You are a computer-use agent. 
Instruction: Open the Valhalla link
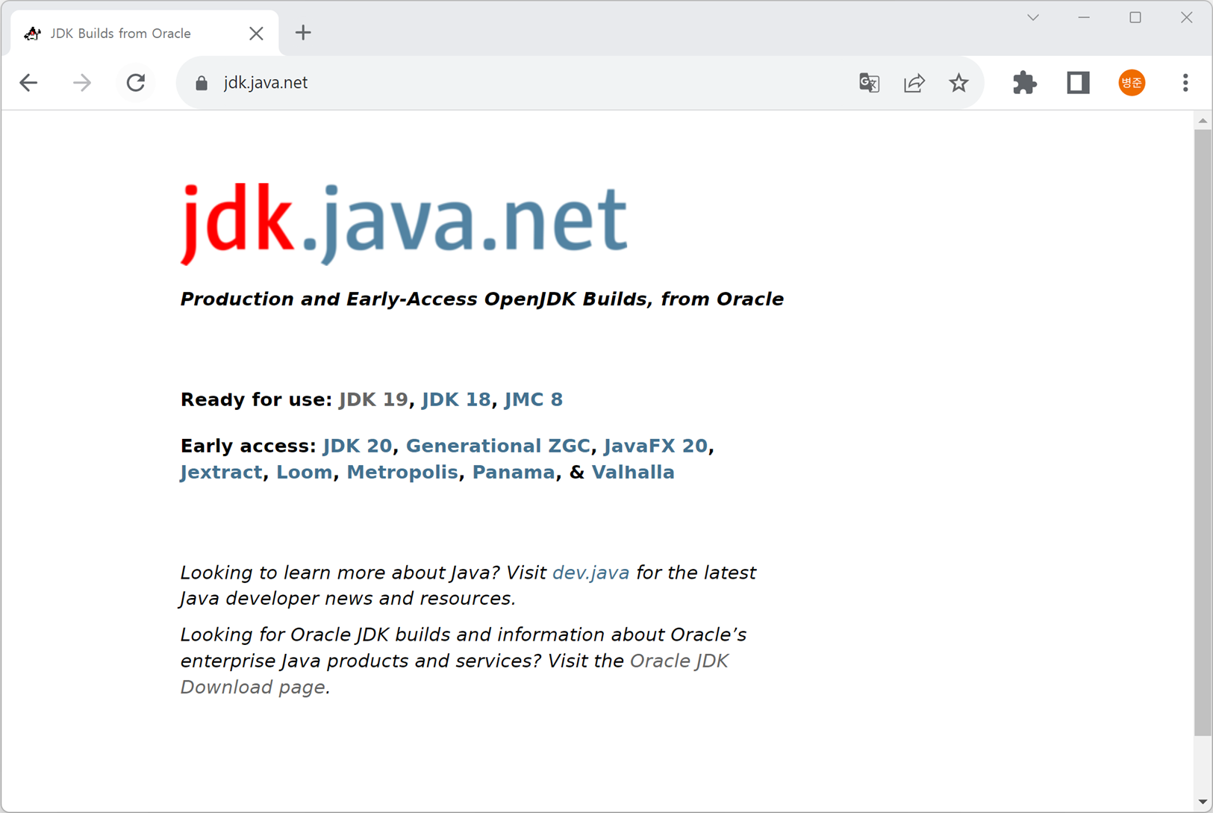[633, 473]
